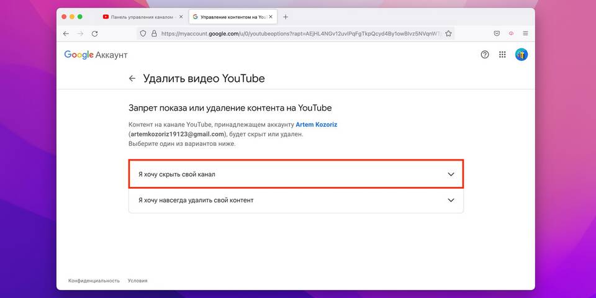Close the window with the red button
The height and width of the screenshot is (298, 596).
coord(63,17)
